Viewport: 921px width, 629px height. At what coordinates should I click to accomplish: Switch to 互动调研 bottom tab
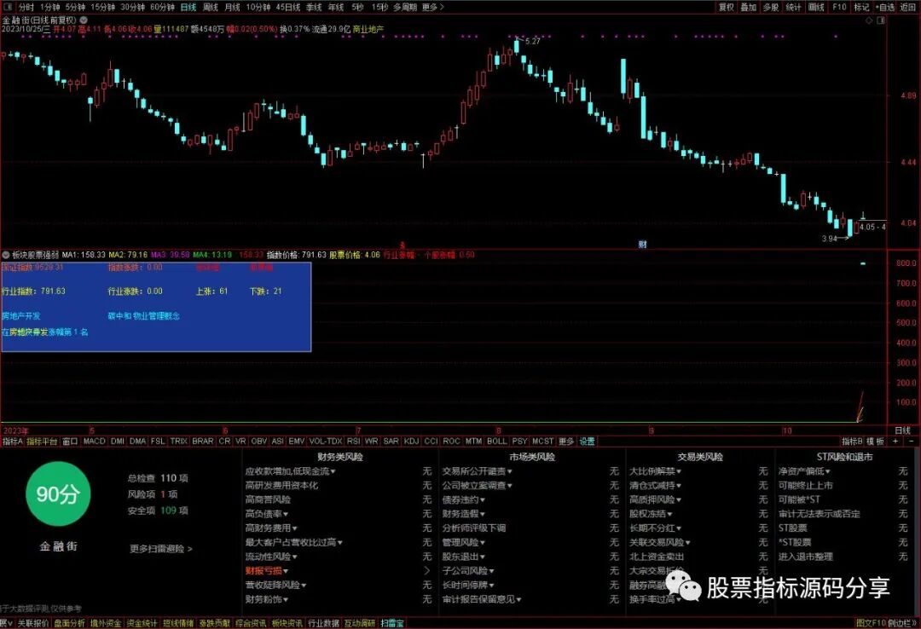pos(360,623)
